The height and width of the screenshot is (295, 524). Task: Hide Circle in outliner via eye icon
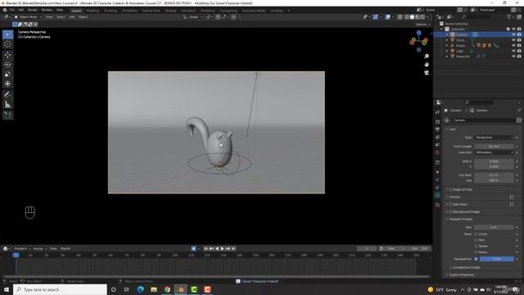[x=513, y=40]
